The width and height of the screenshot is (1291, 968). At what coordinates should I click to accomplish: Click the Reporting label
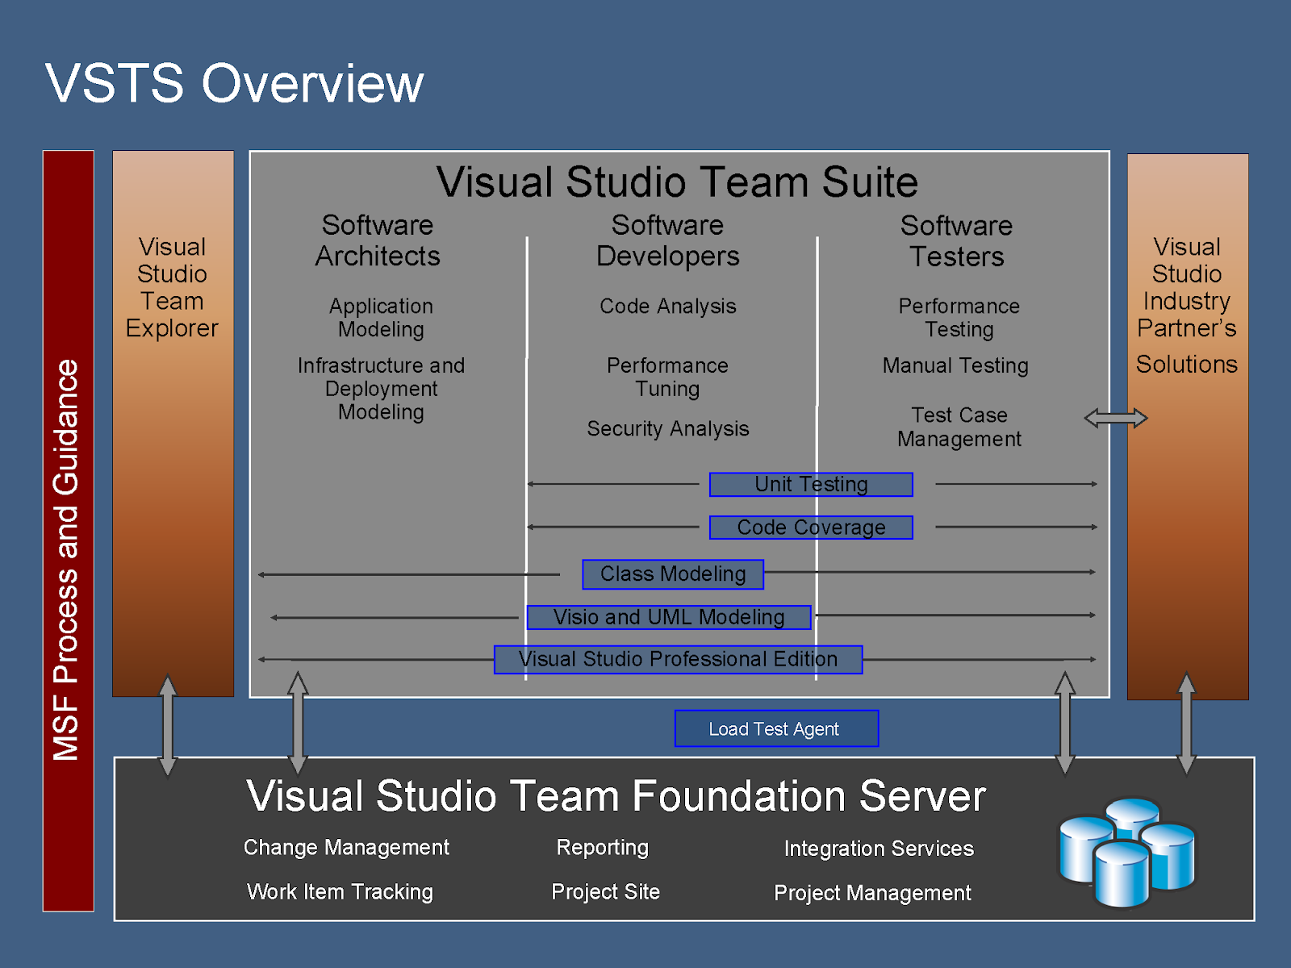pos(602,847)
